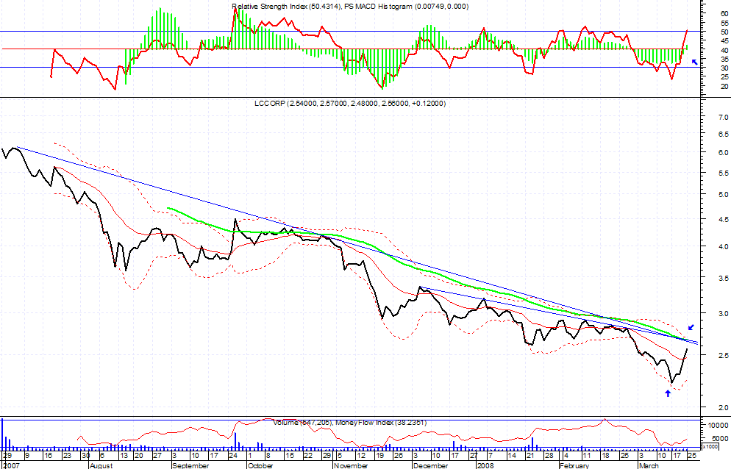This screenshot has height=469, width=731.
Task: Click the blue arrow in the RSI panel
Action: click(694, 62)
